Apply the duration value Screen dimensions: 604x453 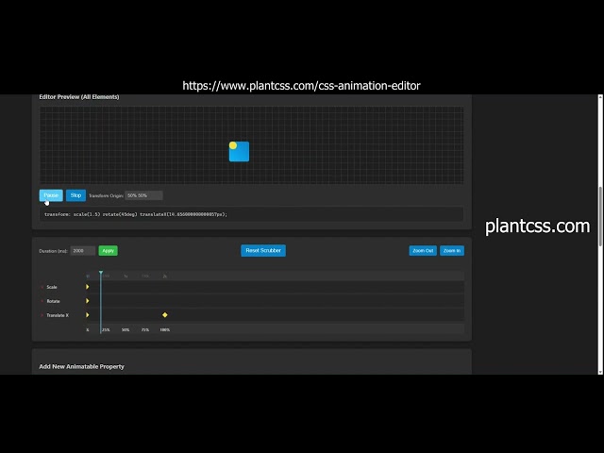pyautogui.click(x=109, y=251)
